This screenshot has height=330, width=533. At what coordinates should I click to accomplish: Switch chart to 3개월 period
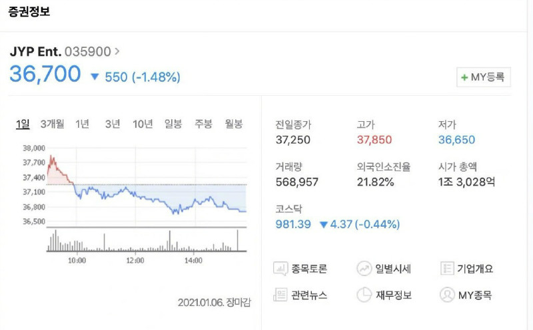(x=52, y=124)
